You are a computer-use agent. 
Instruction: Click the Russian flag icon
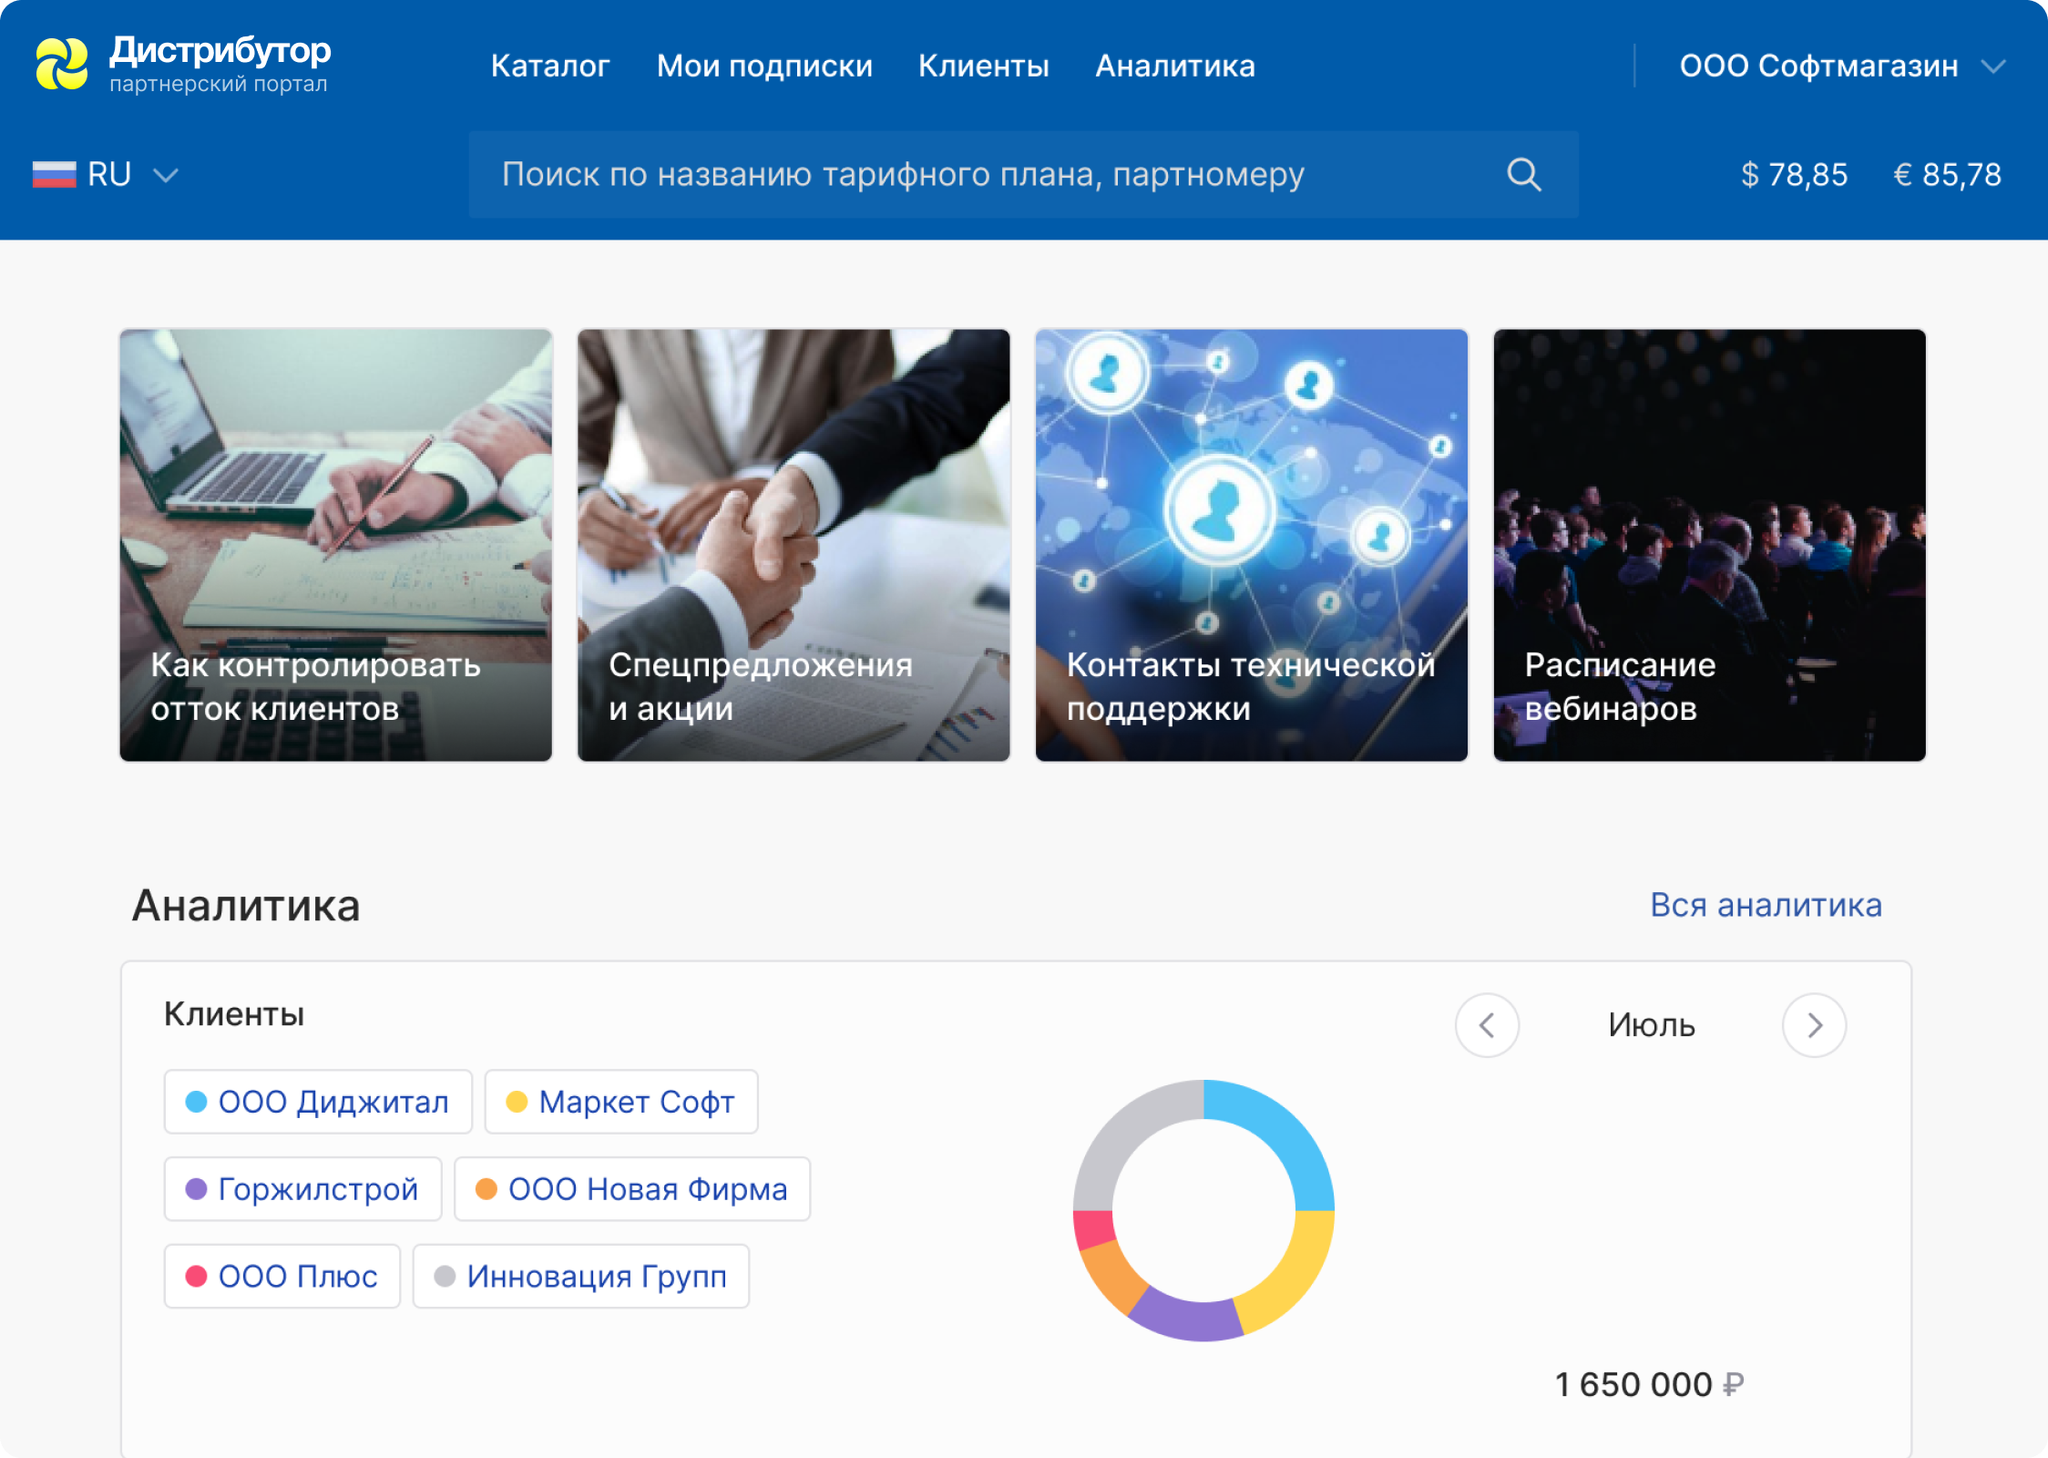(x=53, y=174)
